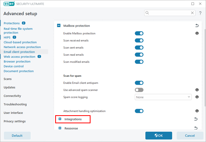
Task: Enable Use advanced spam scanner
Action: 139,90
